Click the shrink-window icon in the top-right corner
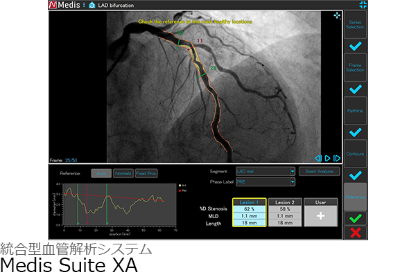The width and height of the screenshot is (416, 277). click(363, 5)
